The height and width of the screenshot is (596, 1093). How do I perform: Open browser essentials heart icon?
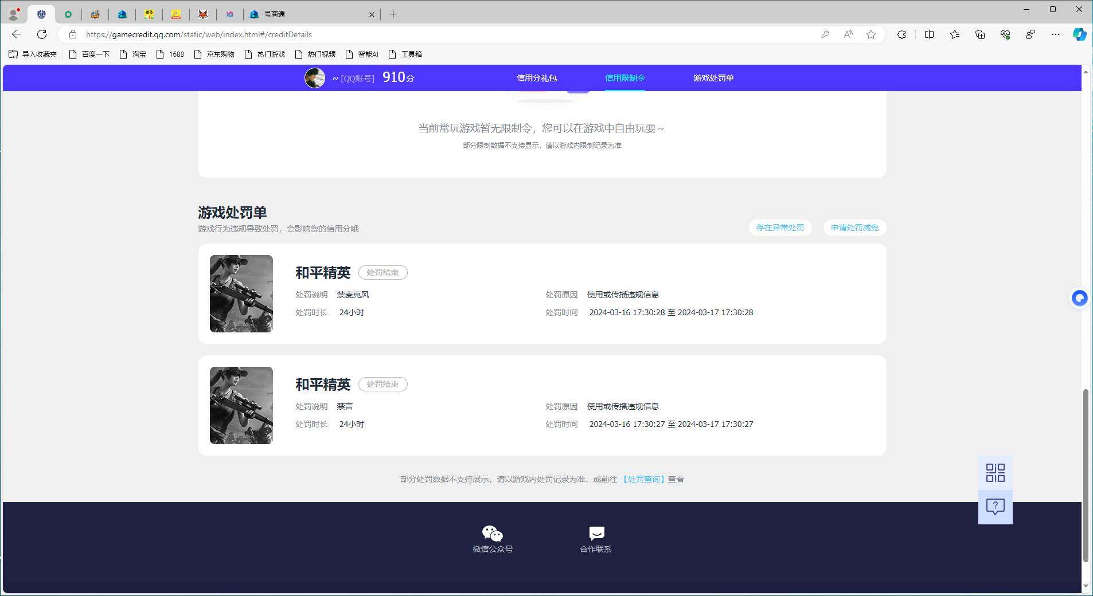coord(1005,34)
